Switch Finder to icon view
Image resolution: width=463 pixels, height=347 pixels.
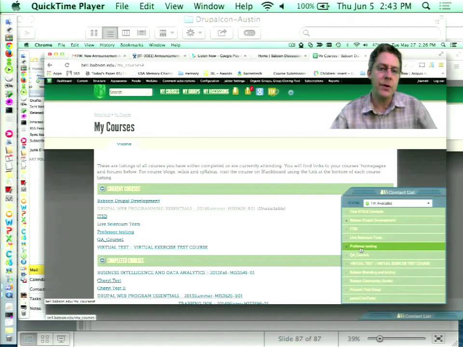pos(94,33)
